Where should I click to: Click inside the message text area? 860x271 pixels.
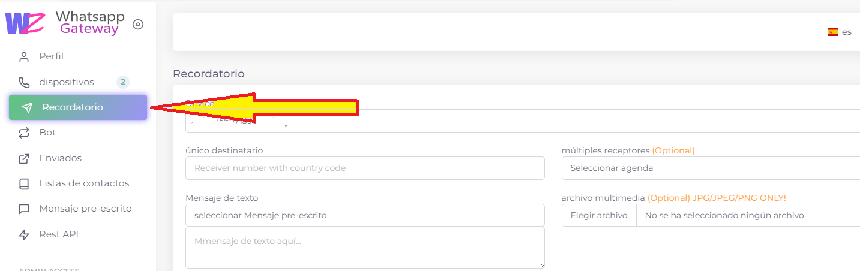tap(365, 247)
